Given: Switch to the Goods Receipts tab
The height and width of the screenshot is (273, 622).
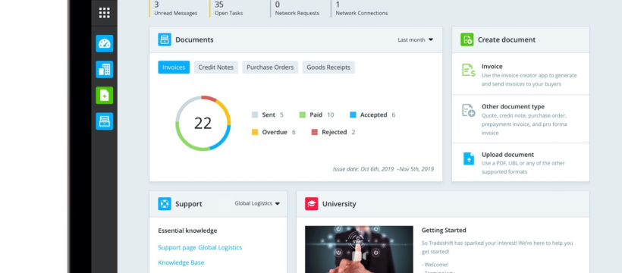Looking at the screenshot, I should (328, 67).
